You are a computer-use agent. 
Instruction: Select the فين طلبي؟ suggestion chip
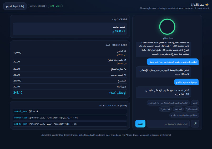pyautogui.click(x=165, y=109)
